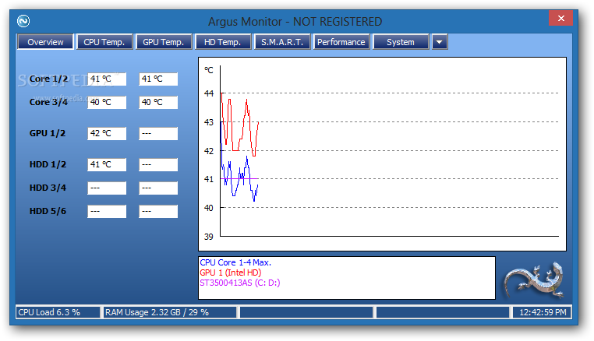The height and width of the screenshot is (341, 594).
Task: Click the gecko lizard logo image
Action: pyautogui.click(x=534, y=281)
